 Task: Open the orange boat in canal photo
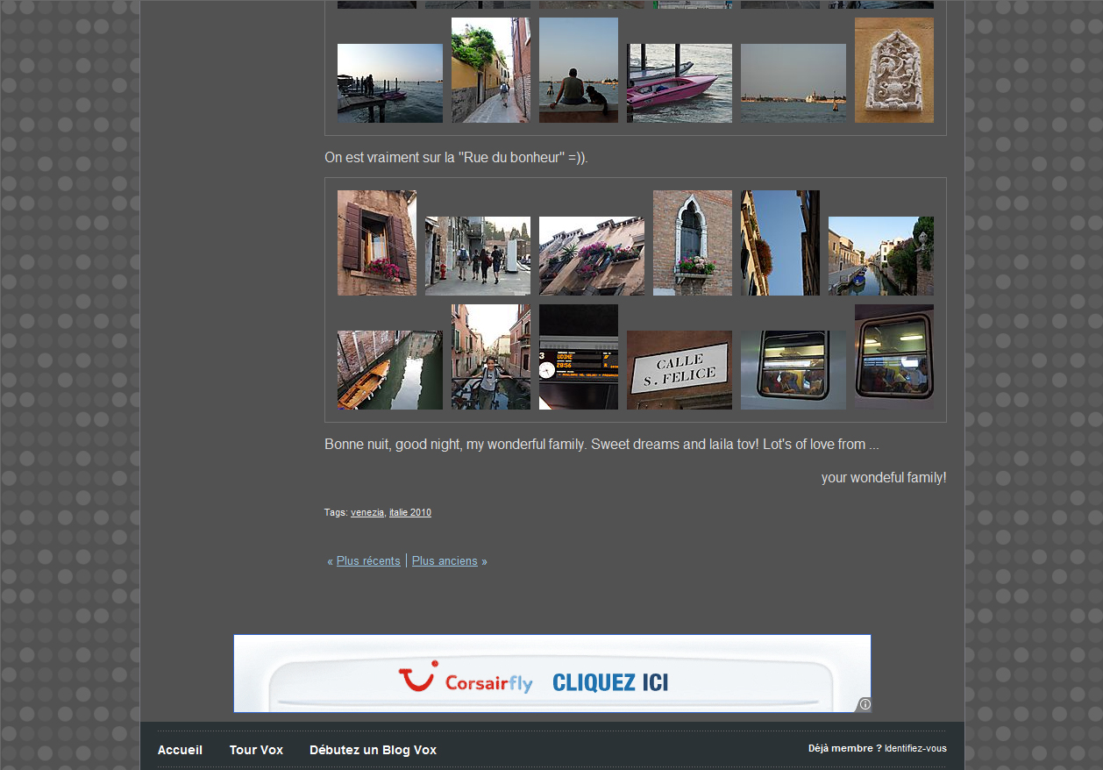(390, 370)
